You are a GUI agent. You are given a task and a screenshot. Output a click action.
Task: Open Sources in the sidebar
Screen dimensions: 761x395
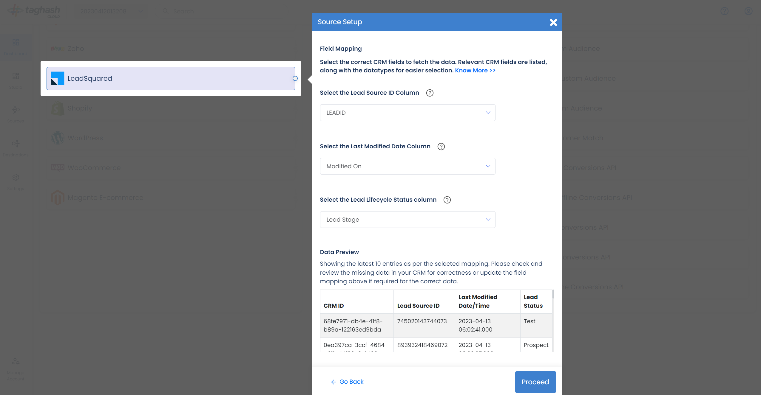[16, 114]
